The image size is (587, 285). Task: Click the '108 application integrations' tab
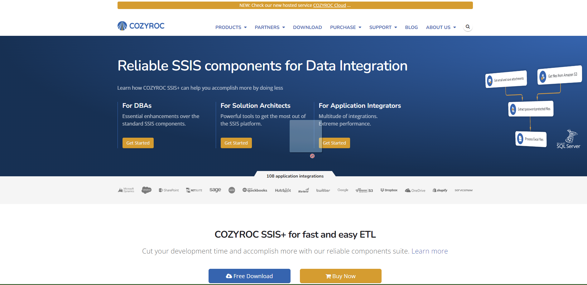tap(295, 176)
